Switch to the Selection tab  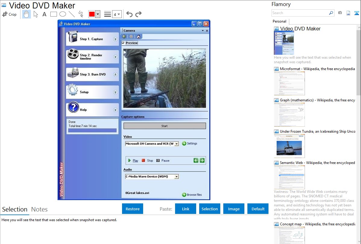[15, 209]
